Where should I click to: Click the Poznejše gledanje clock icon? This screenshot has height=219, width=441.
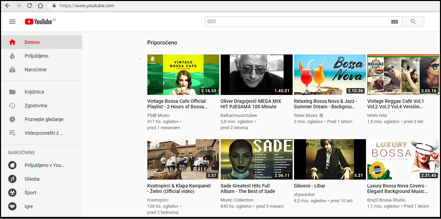pyautogui.click(x=12, y=119)
